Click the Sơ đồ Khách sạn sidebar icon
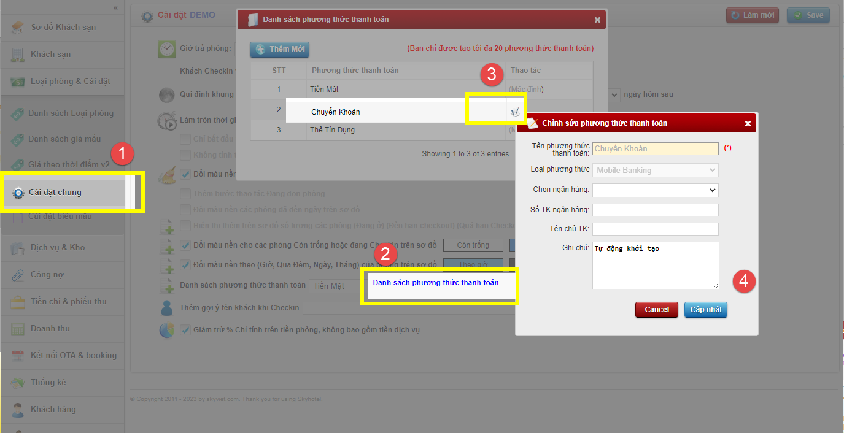 (x=18, y=27)
